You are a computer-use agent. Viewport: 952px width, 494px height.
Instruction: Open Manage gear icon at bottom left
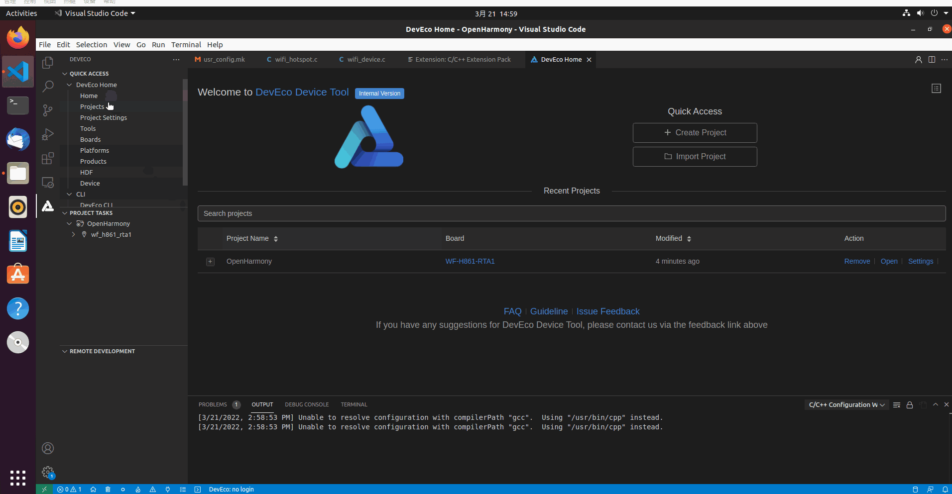48,472
